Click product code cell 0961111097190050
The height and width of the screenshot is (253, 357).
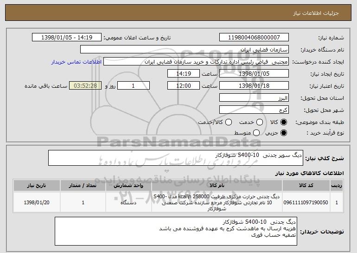point(306,202)
